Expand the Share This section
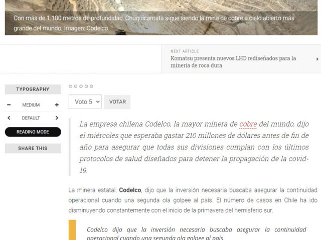 click(x=33, y=148)
